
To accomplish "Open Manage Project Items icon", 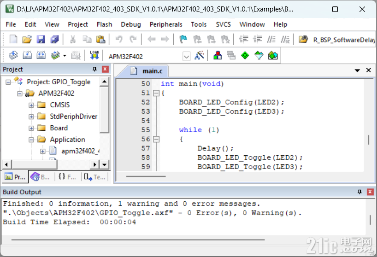I will click(218, 55).
